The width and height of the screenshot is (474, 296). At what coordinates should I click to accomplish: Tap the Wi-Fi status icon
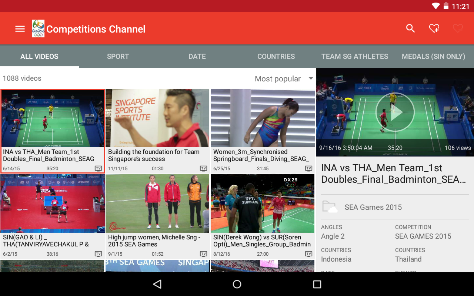tap(435, 6)
